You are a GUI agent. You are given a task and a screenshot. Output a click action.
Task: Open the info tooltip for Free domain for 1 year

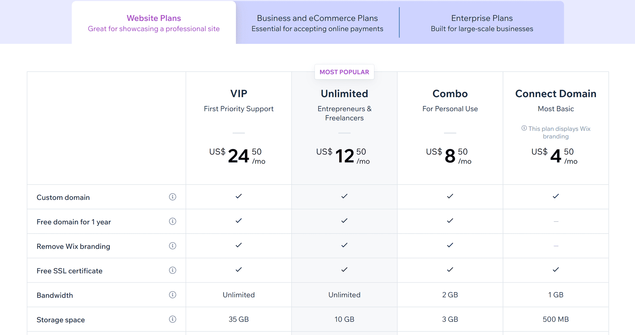point(172,221)
